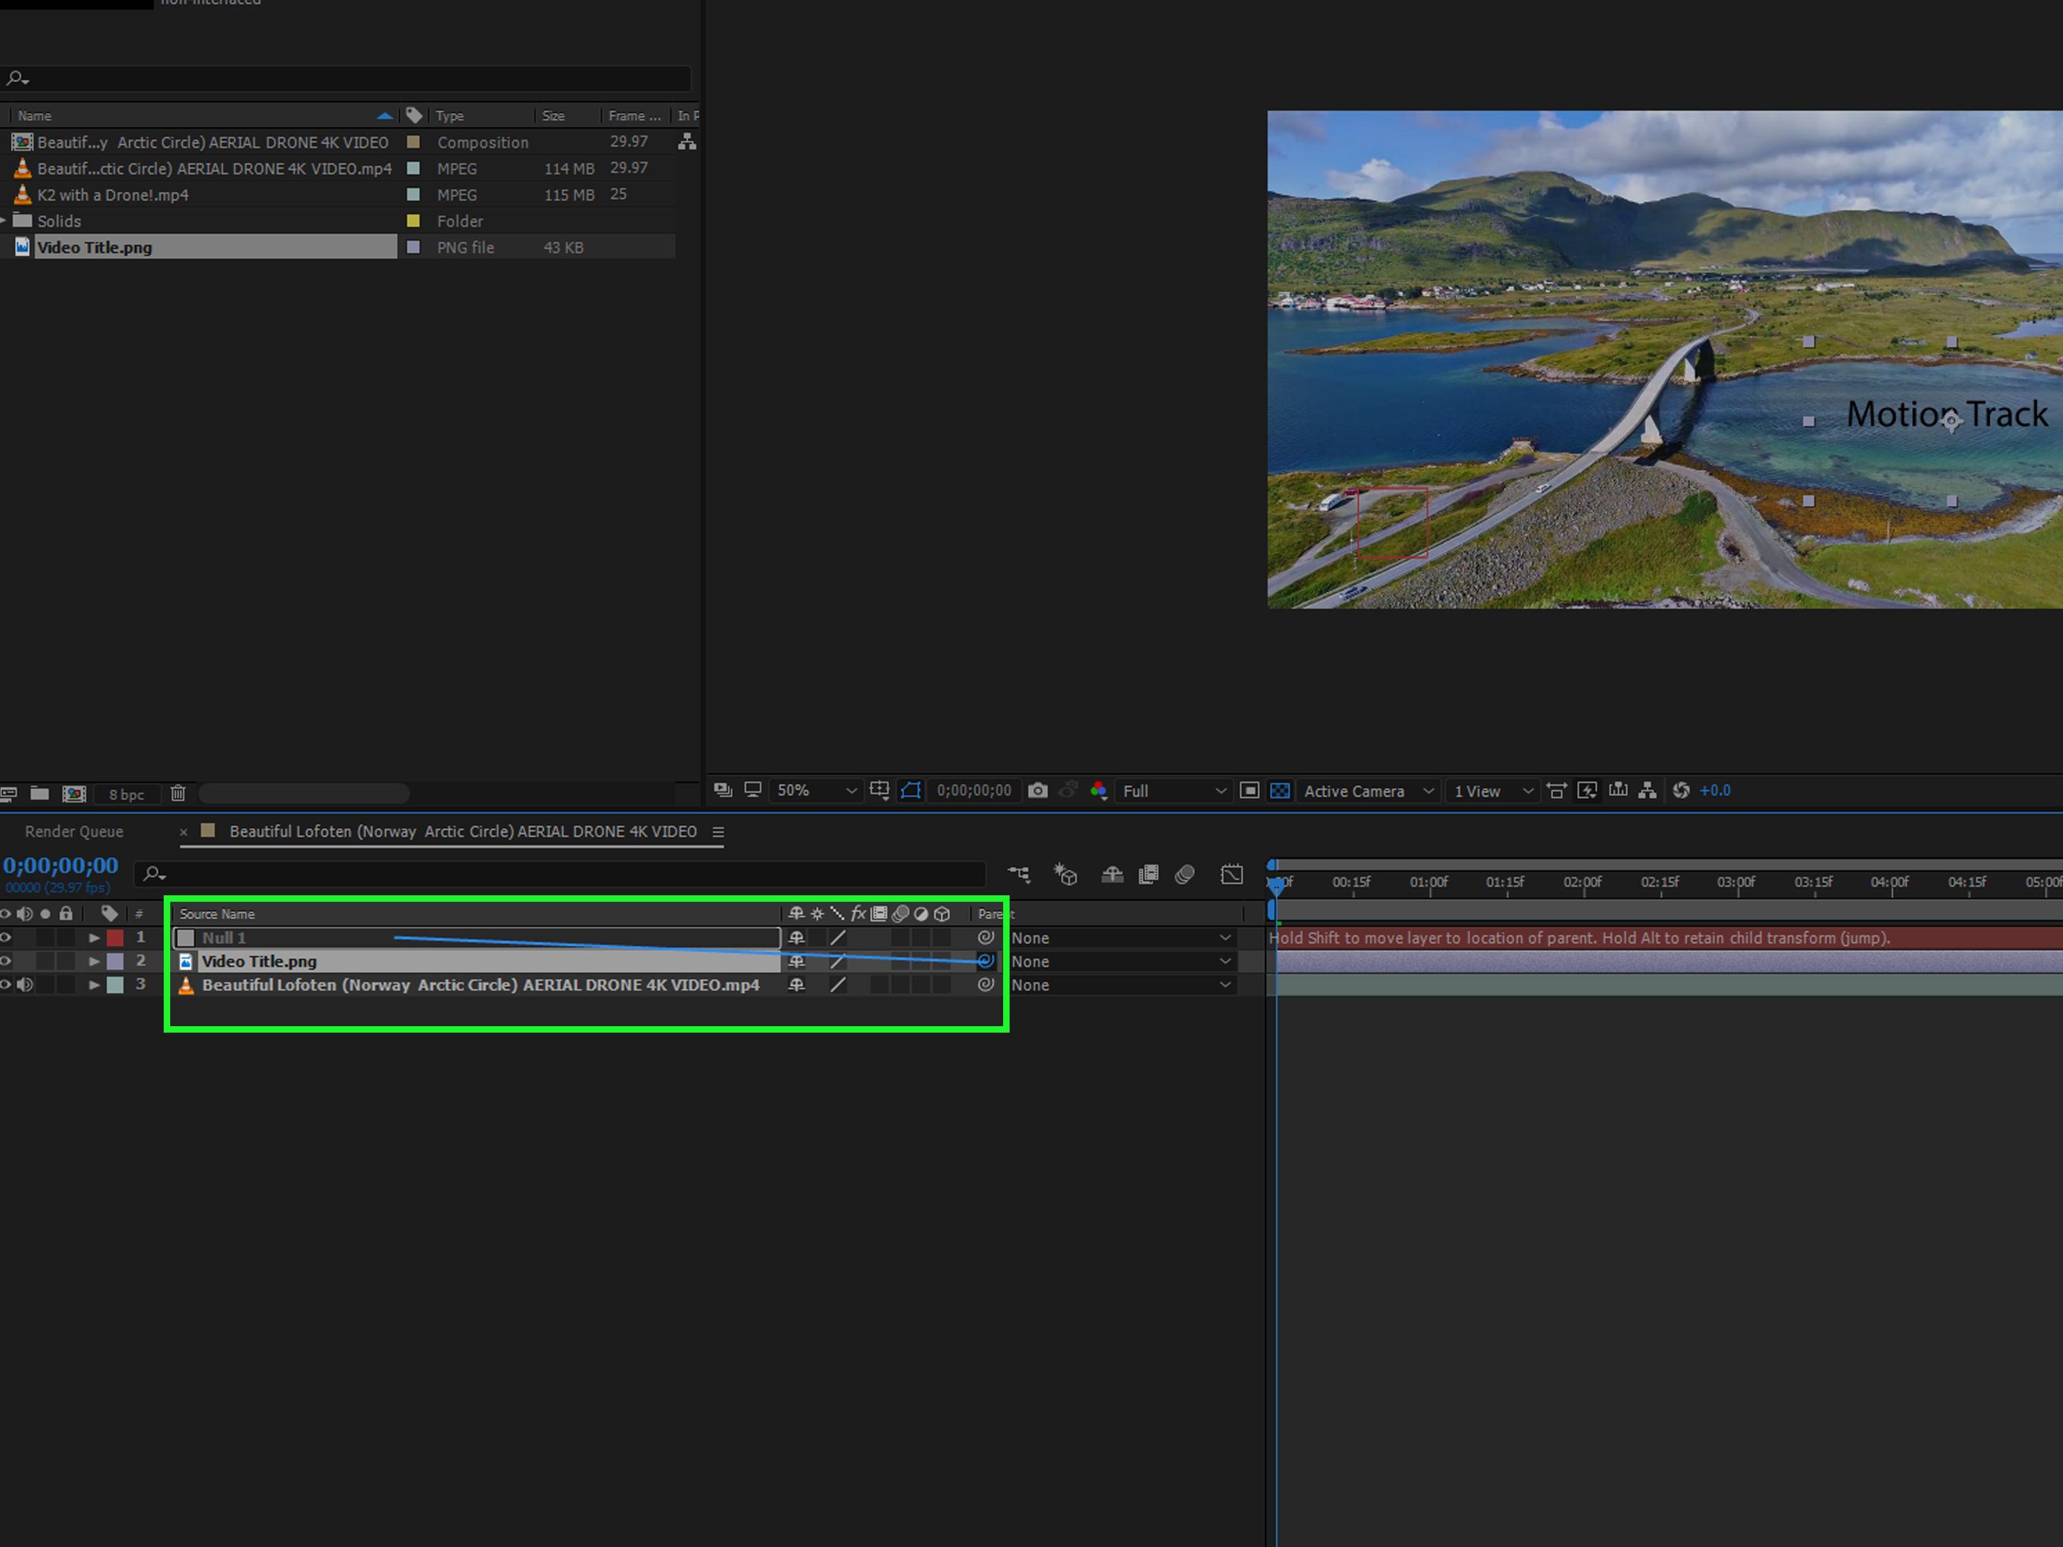Click the snapshot camera icon
The image size is (2063, 1547).
[x=1037, y=791]
